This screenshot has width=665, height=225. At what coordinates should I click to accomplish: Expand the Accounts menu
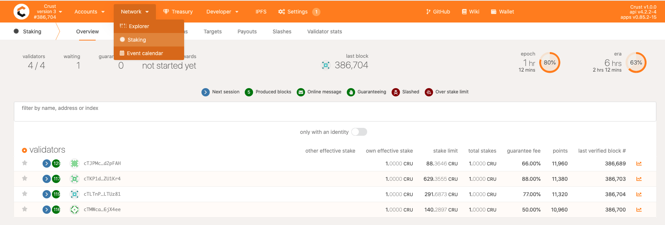[90, 12]
